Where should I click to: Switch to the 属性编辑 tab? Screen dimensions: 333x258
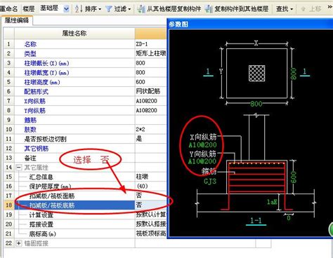point(17,20)
